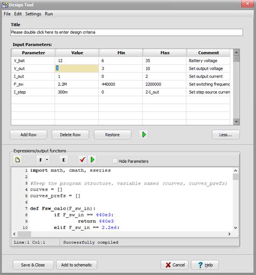Click the V_bat value 12
This screenshot has width=256, height=275.
click(60, 61)
